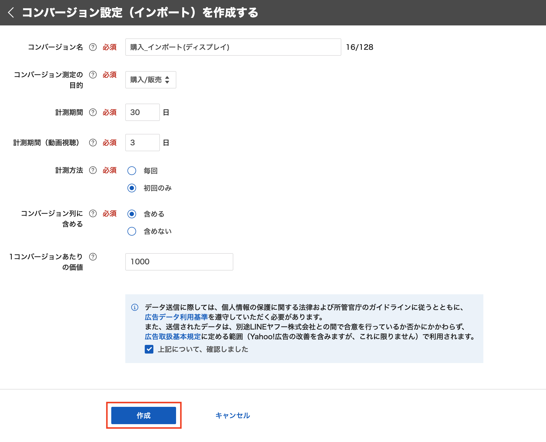This screenshot has width=546, height=442.
Task: Open help icon for 1コンバージョンあたりの価値
Action: 93,257
